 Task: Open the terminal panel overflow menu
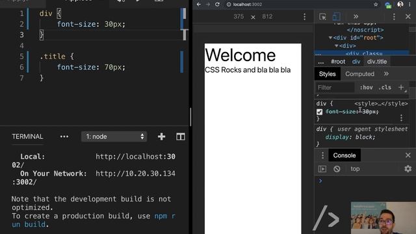point(64,136)
